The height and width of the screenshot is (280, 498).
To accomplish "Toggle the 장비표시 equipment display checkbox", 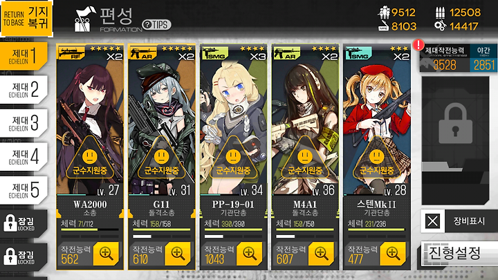I will pos(432,221).
